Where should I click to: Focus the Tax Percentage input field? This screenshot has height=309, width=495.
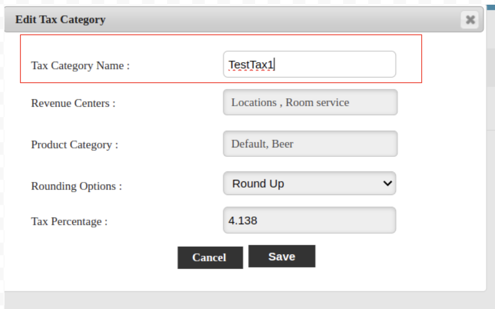[x=309, y=221]
